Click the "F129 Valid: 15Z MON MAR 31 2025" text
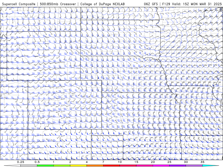The image size is (223, 167). tap(192, 4)
